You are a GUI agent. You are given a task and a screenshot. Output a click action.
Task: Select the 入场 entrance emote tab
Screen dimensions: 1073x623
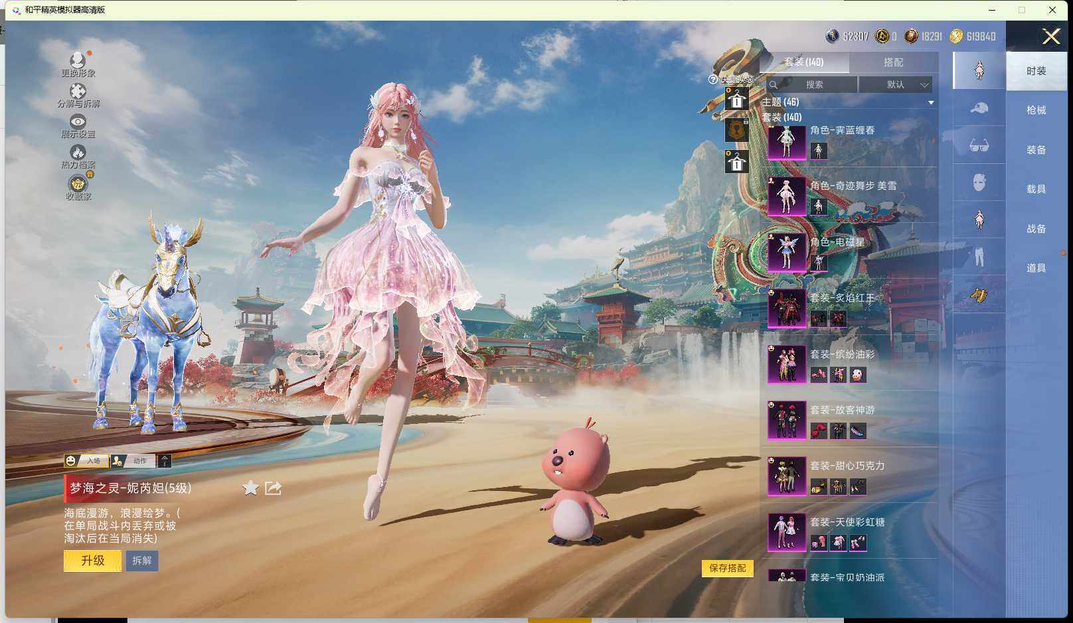pos(86,460)
